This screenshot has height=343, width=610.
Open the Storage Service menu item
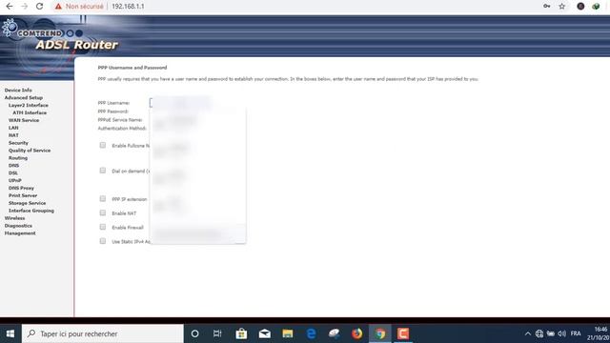point(28,203)
